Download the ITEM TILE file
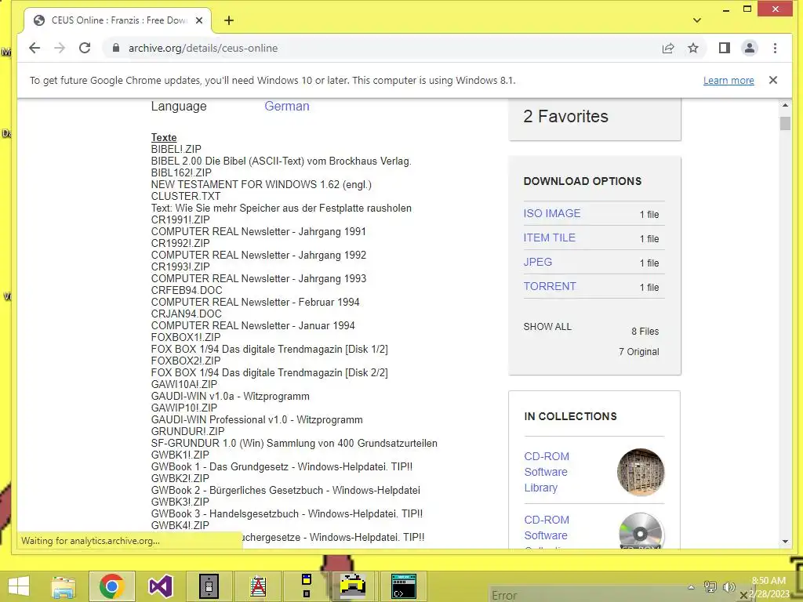The width and height of the screenshot is (803, 602). click(x=549, y=238)
